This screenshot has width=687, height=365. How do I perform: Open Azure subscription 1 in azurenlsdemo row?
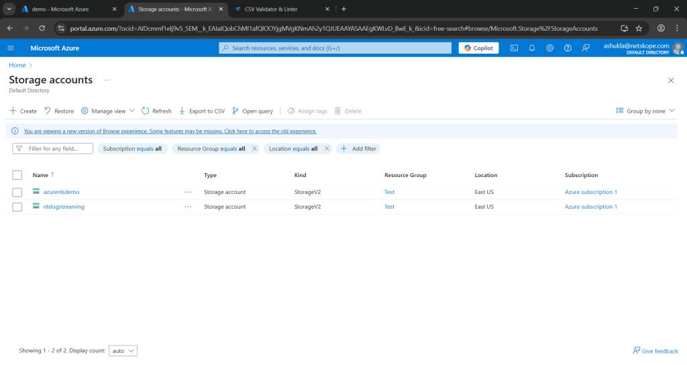point(590,192)
